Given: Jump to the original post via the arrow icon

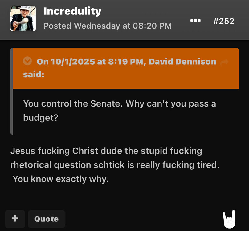Looking at the screenshot, I should point(224,62).
